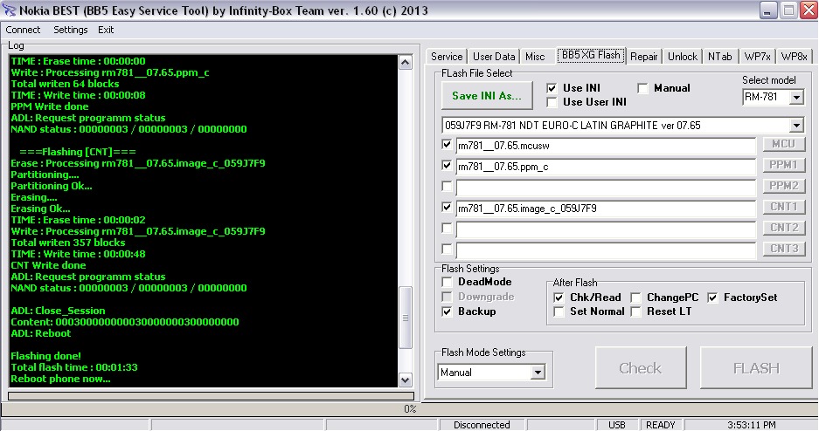
Task: Click the CNT1 browse button
Action: click(x=783, y=207)
